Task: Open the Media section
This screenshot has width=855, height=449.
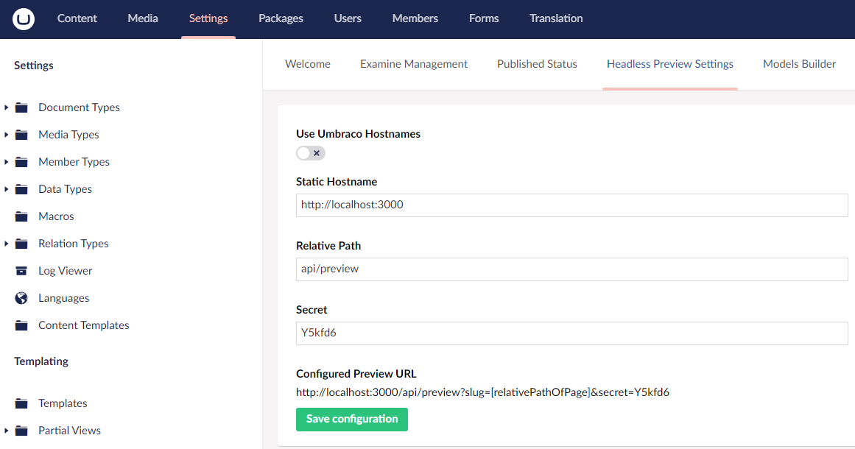Action: (143, 18)
